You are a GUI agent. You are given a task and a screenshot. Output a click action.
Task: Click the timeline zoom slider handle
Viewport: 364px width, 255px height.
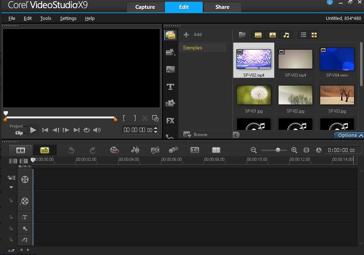click(278, 150)
